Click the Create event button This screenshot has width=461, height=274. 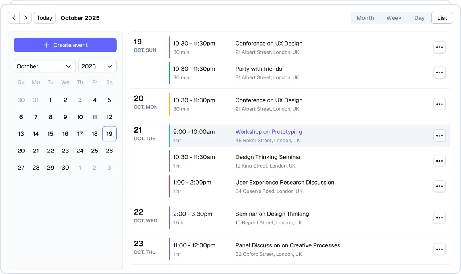pos(65,45)
